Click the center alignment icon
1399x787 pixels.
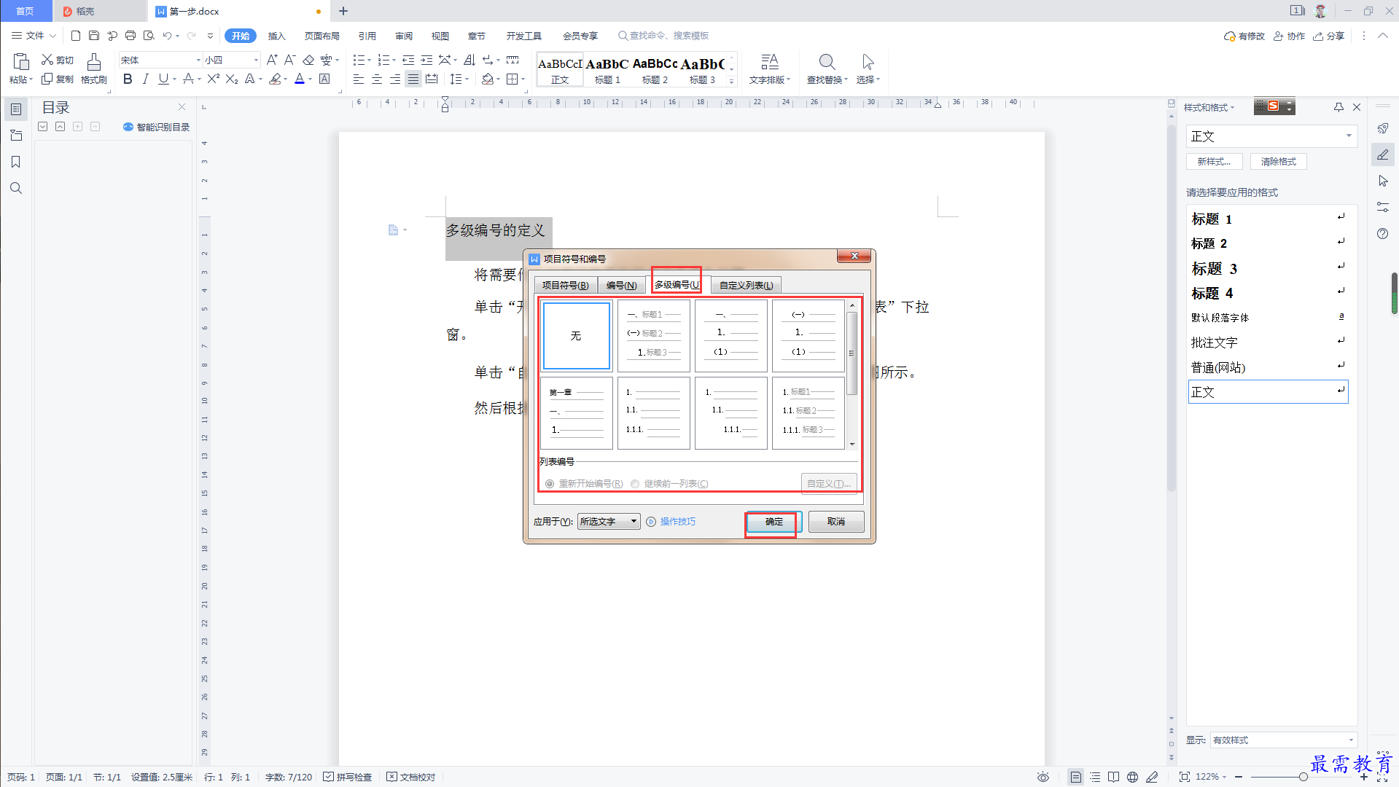[377, 79]
